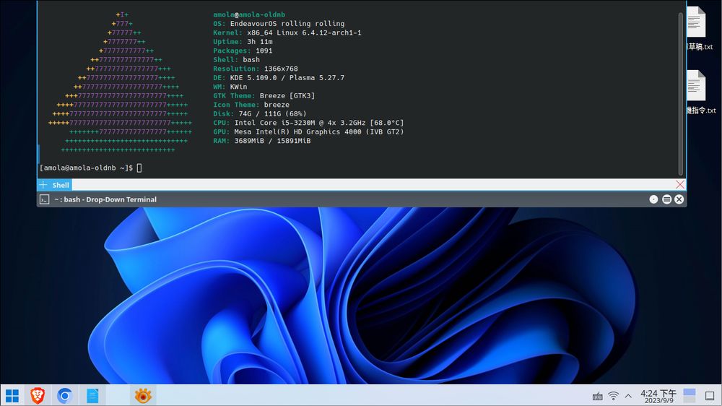
Task: Open the XnView eye icon in taskbar
Action: click(x=143, y=395)
